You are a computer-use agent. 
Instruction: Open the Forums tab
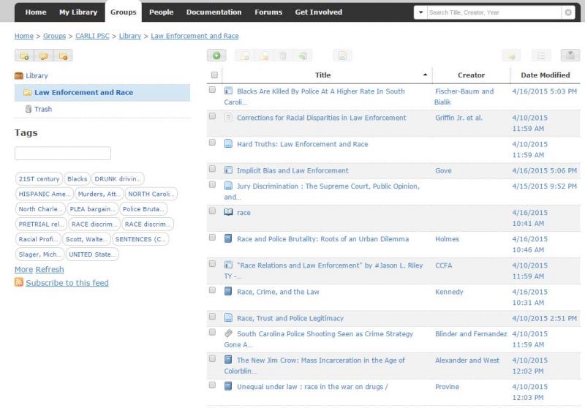click(x=268, y=12)
